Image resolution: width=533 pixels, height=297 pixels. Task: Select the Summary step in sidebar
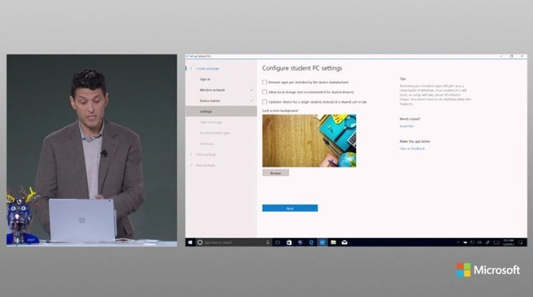coord(206,144)
